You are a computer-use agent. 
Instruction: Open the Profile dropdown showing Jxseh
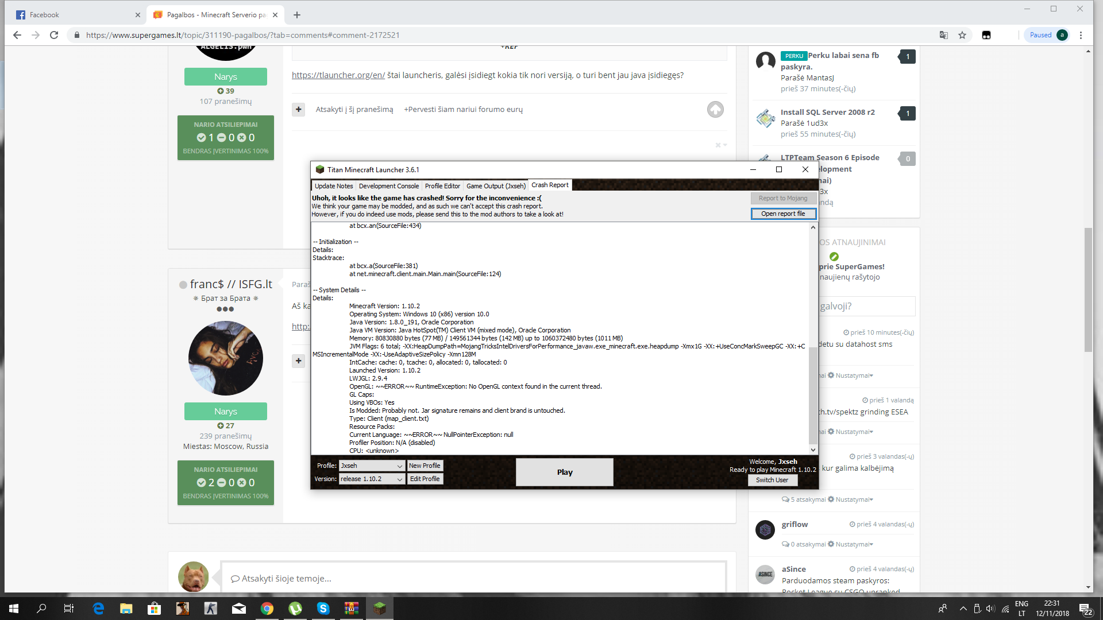372,466
